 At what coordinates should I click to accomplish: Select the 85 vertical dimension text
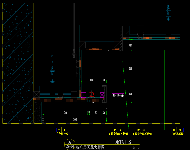pyautogui.click(x=130, y=94)
